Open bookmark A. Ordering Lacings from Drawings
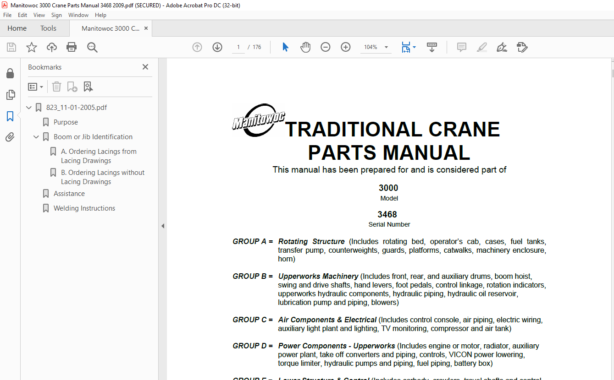Image resolution: width=614 pixels, height=380 pixels. click(x=99, y=156)
